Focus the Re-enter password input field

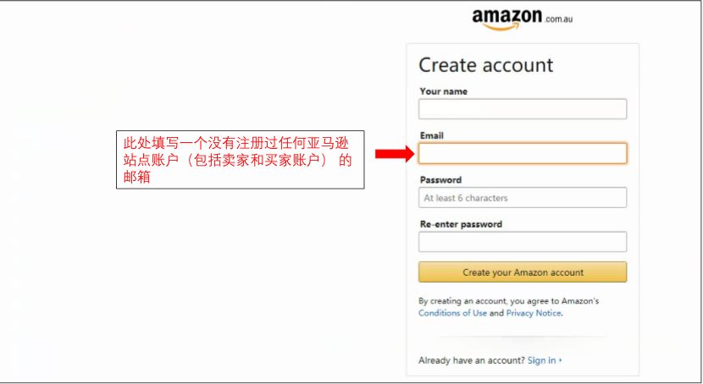(523, 242)
